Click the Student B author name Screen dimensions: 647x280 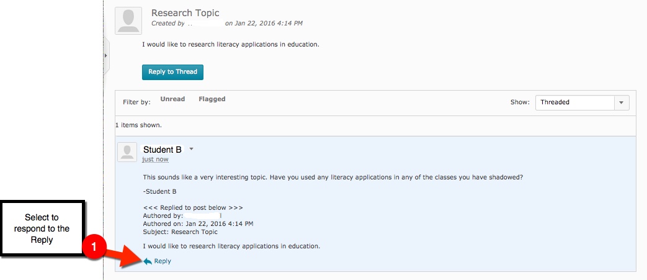pos(163,150)
